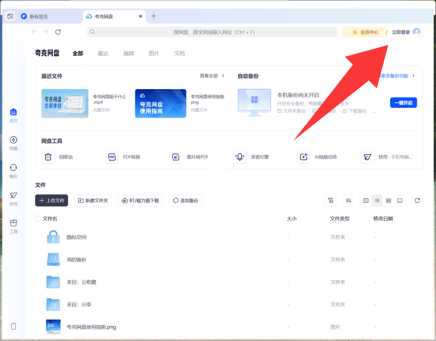This screenshot has height=341, width=436.
Task: Click the tab search icon beside 新标签页
Action: pyautogui.click(x=10, y=16)
